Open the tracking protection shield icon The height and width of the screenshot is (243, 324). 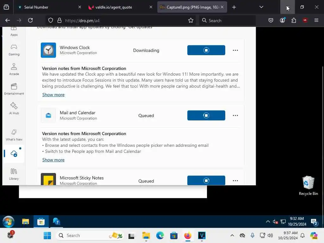click(x=51, y=21)
